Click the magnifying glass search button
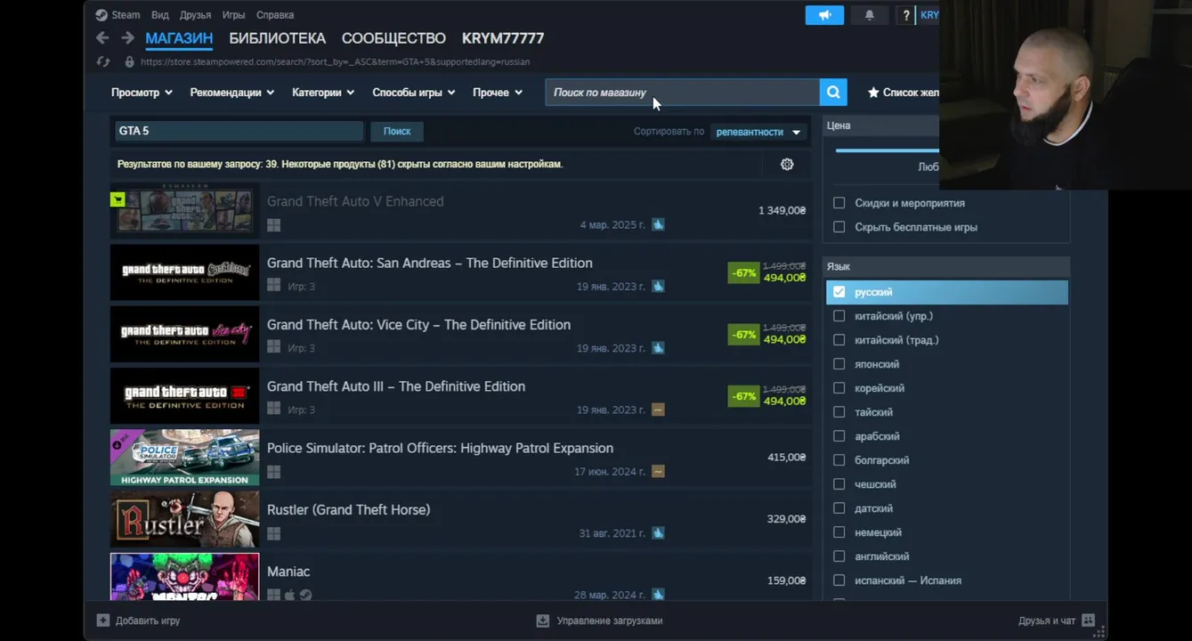The image size is (1192, 641). pyautogui.click(x=833, y=93)
